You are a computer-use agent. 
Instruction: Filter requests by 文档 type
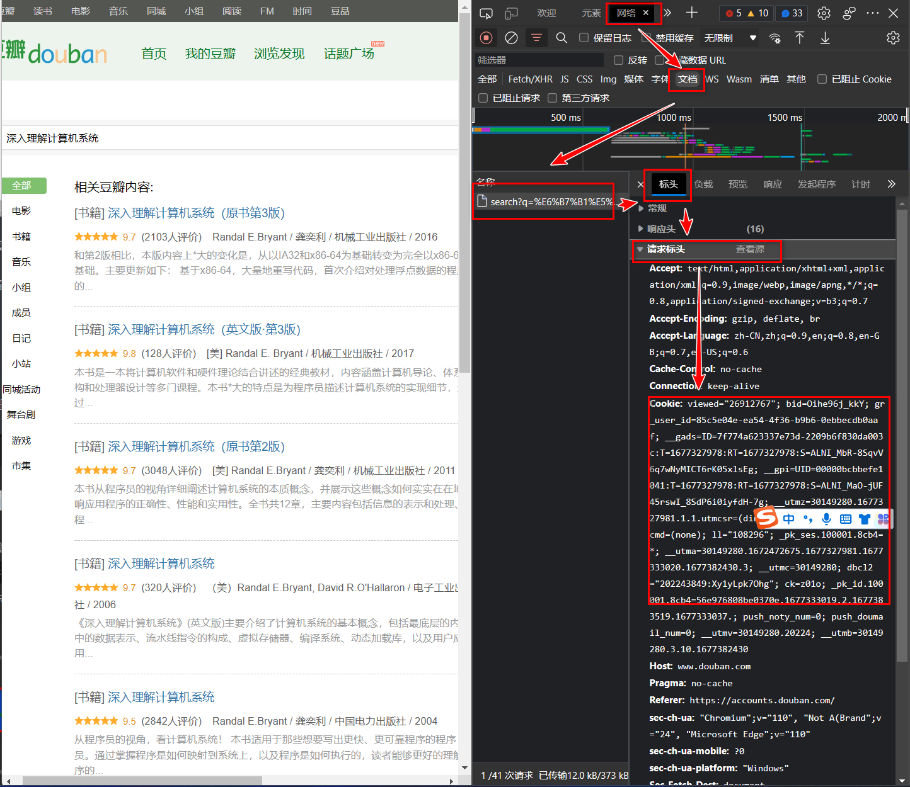point(688,79)
